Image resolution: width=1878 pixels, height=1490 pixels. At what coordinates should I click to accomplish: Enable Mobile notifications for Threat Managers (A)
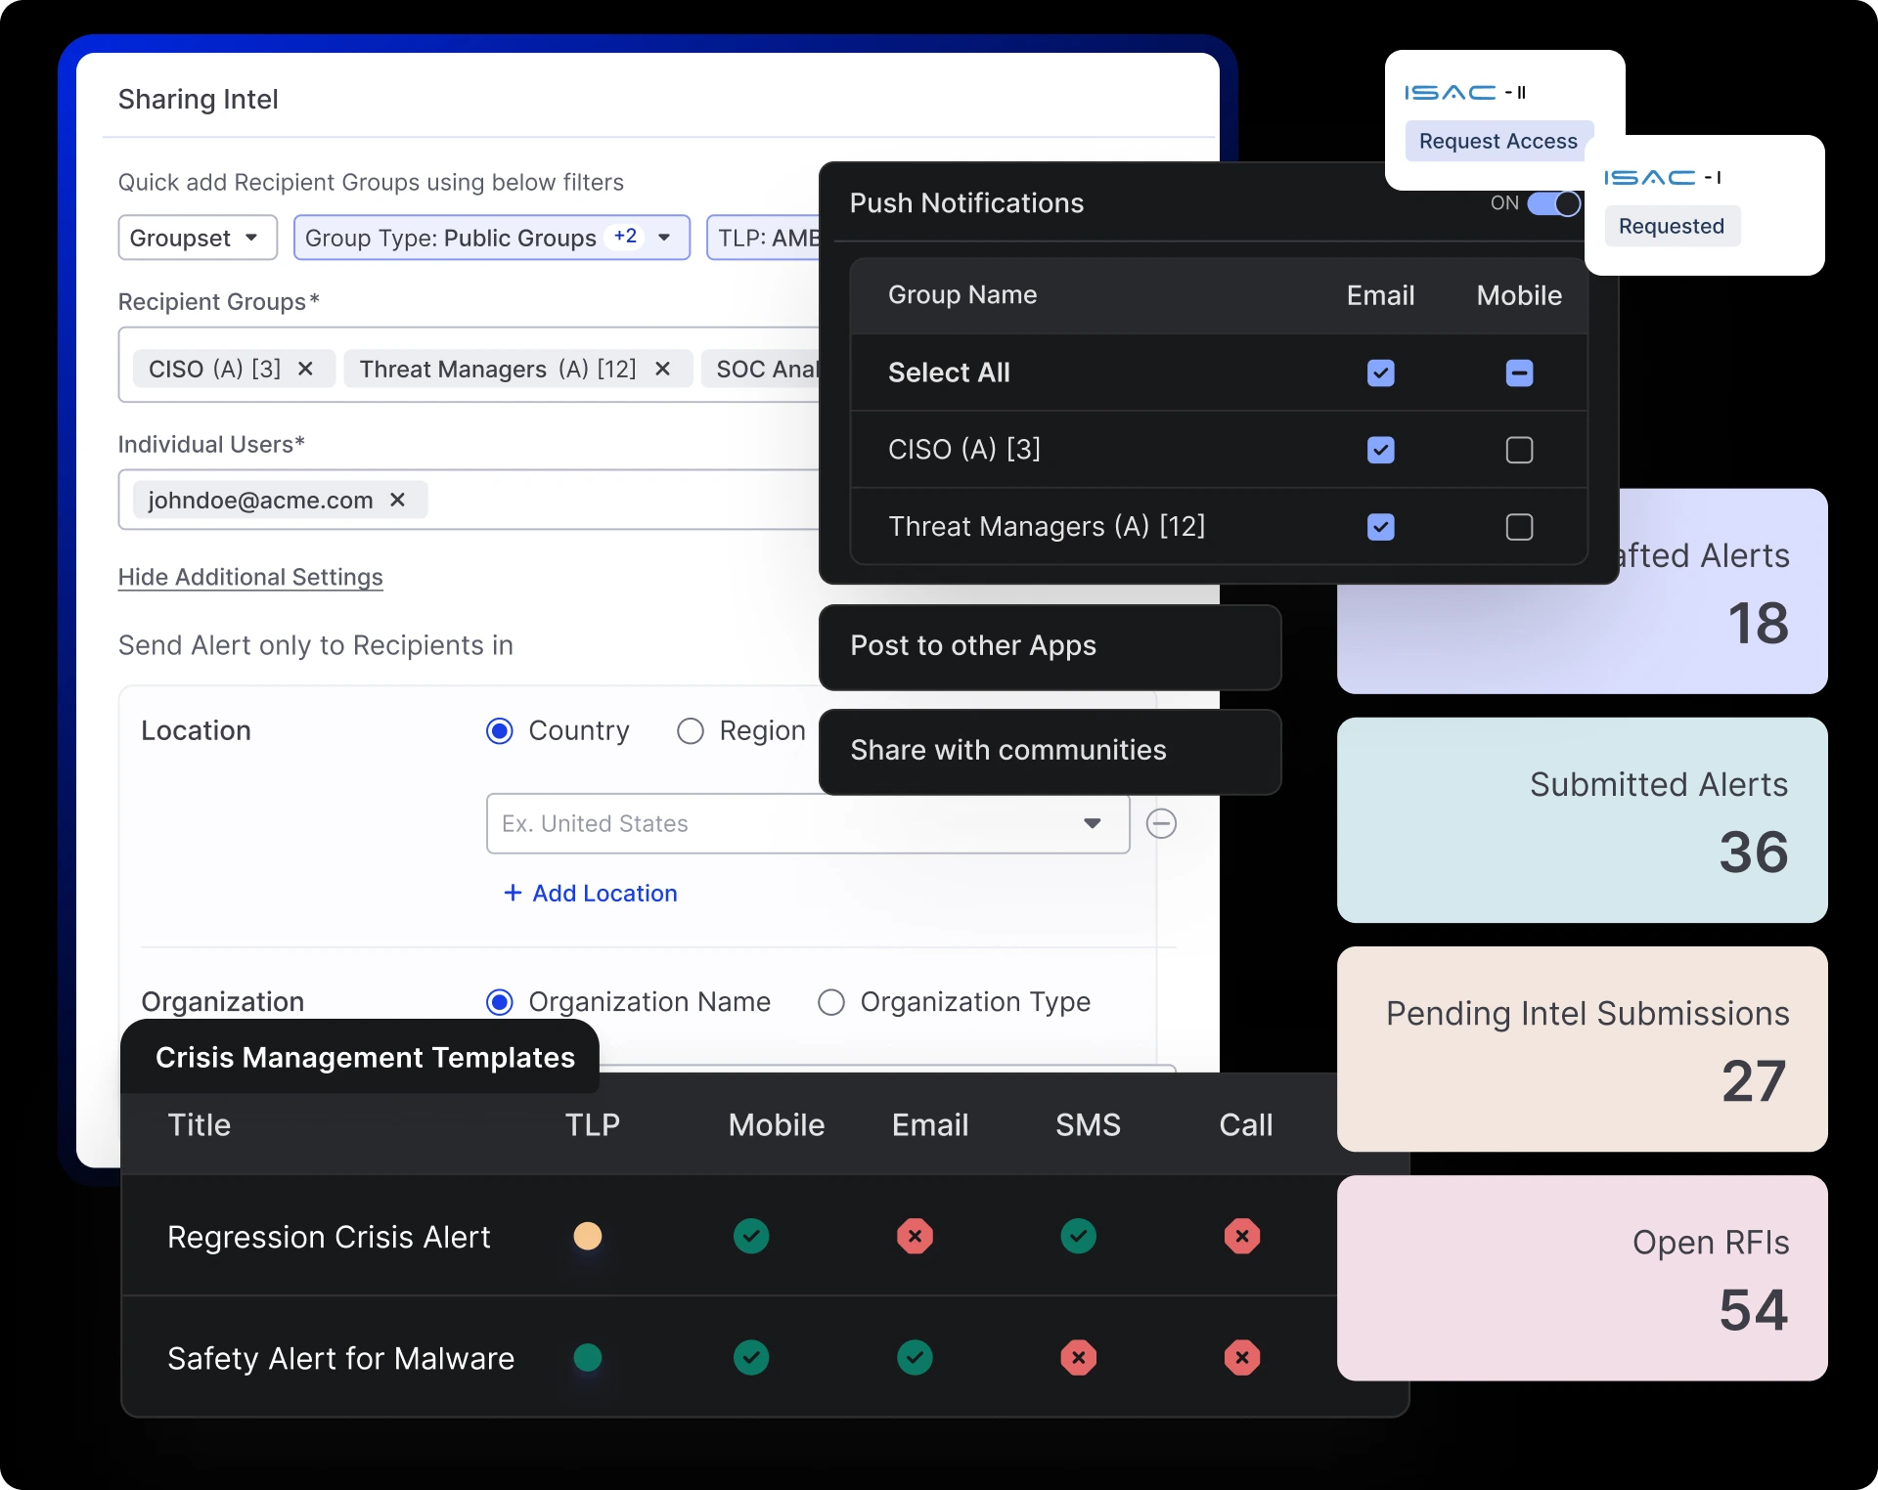click(1519, 526)
